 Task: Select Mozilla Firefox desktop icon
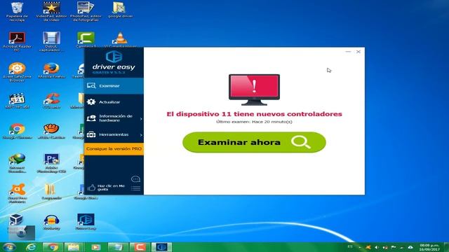51,71
